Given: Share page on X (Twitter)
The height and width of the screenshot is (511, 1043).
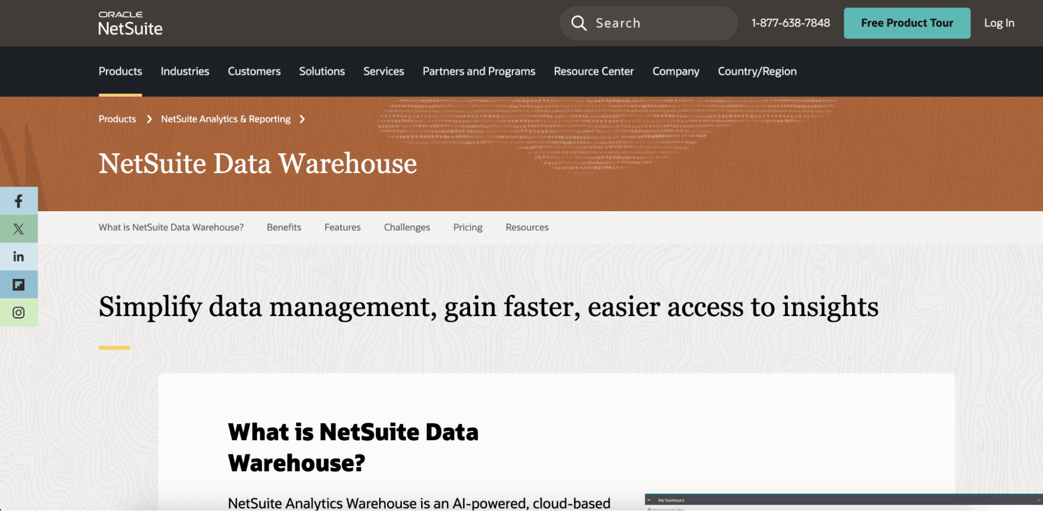Looking at the screenshot, I should coord(19,229).
